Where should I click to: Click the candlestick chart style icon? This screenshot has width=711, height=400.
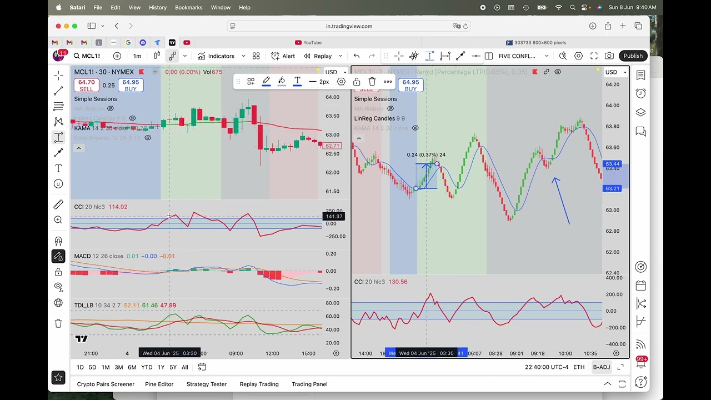click(157, 56)
